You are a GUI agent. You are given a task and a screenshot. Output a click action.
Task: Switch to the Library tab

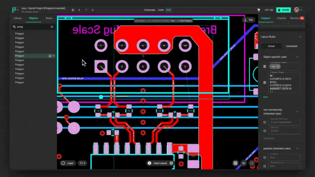(17, 18)
